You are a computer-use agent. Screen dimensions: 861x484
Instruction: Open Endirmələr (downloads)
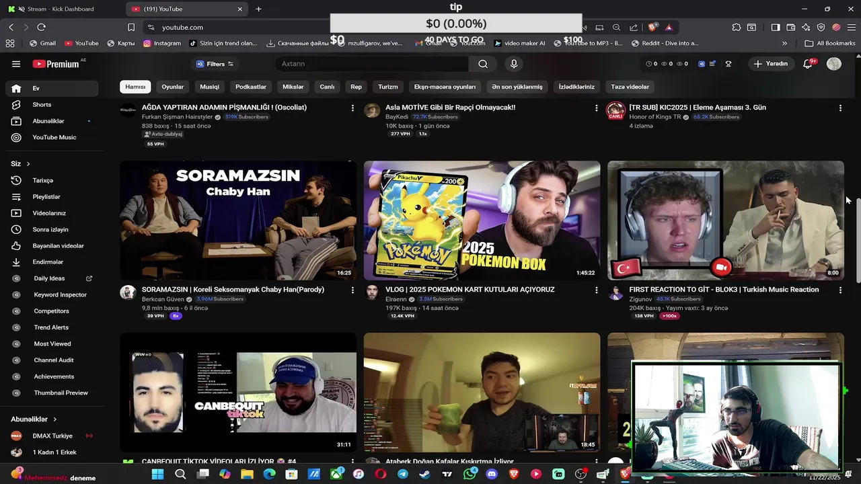click(52, 262)
